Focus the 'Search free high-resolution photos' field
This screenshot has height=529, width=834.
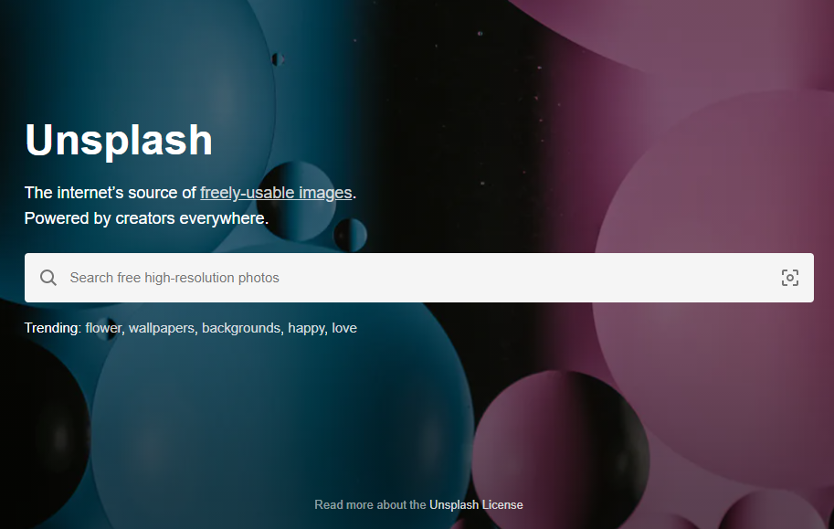[419, 277]
